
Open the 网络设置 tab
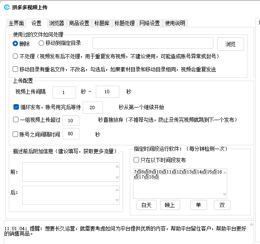[x=149, y=23]
